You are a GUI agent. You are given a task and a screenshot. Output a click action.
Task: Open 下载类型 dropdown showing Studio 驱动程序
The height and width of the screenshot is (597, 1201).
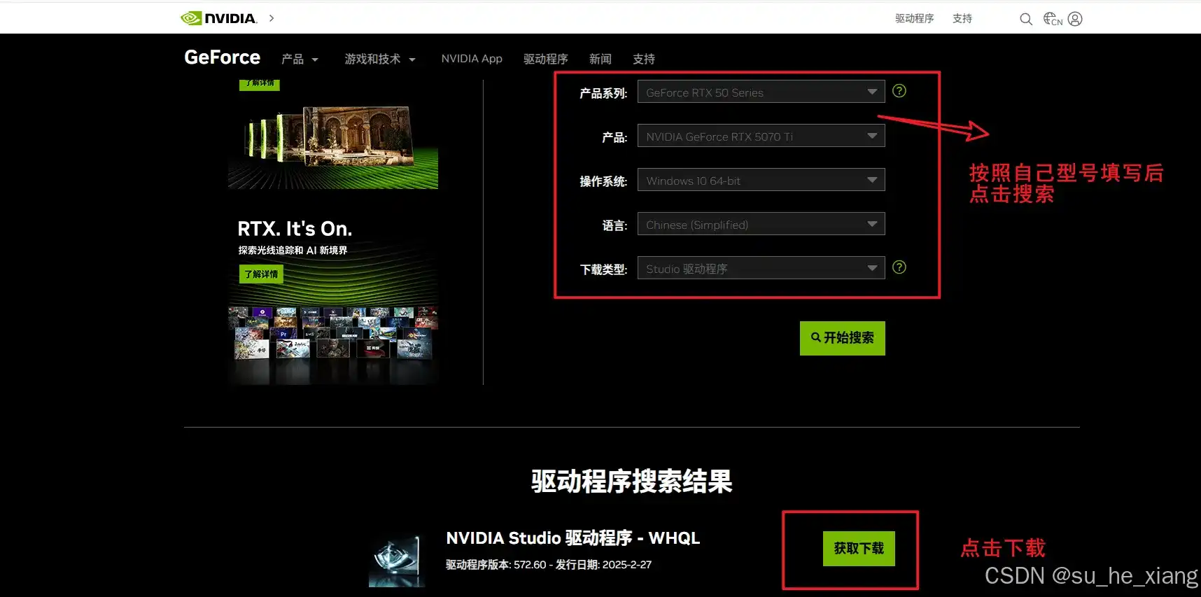coord(761,268)
